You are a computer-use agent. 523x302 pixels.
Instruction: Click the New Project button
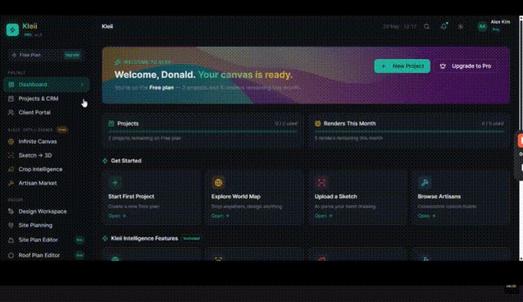point(402,66)
